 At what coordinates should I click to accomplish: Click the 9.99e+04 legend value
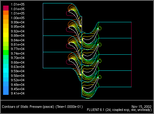(x=18, y=22)
